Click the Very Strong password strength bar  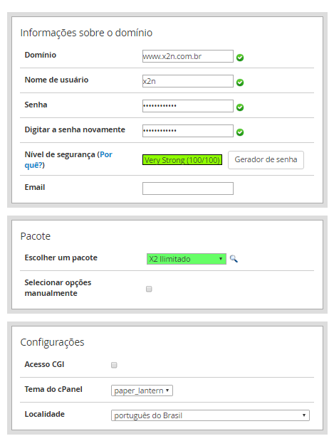[182, 160]
